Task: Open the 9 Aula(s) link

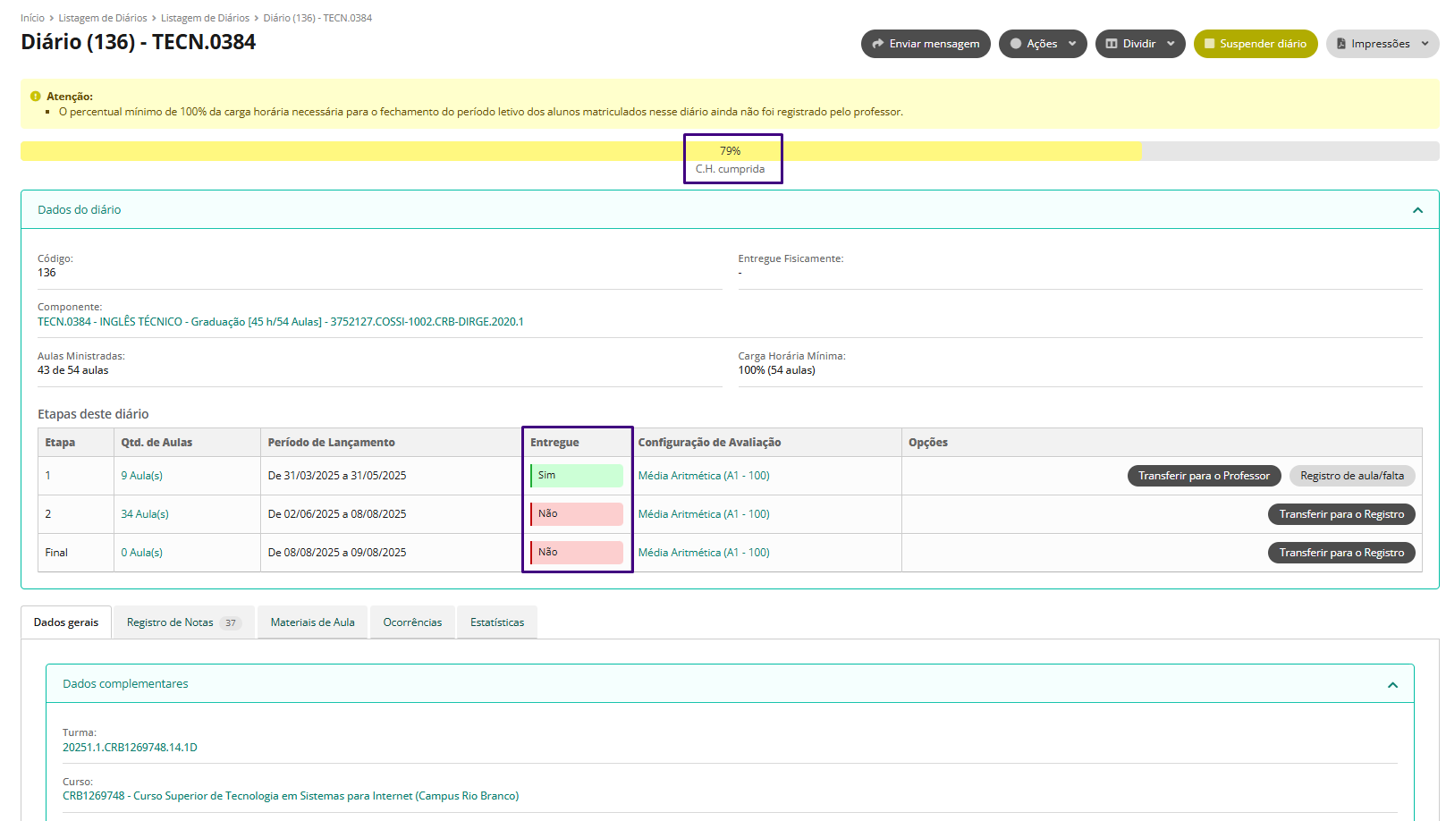Action: 142,476
